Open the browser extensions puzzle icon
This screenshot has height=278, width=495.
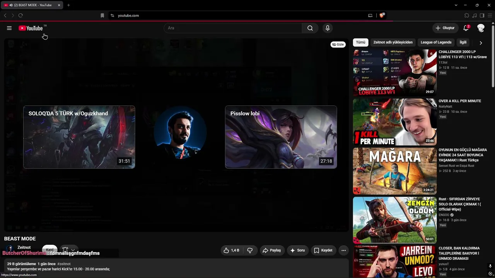point(467,15)
